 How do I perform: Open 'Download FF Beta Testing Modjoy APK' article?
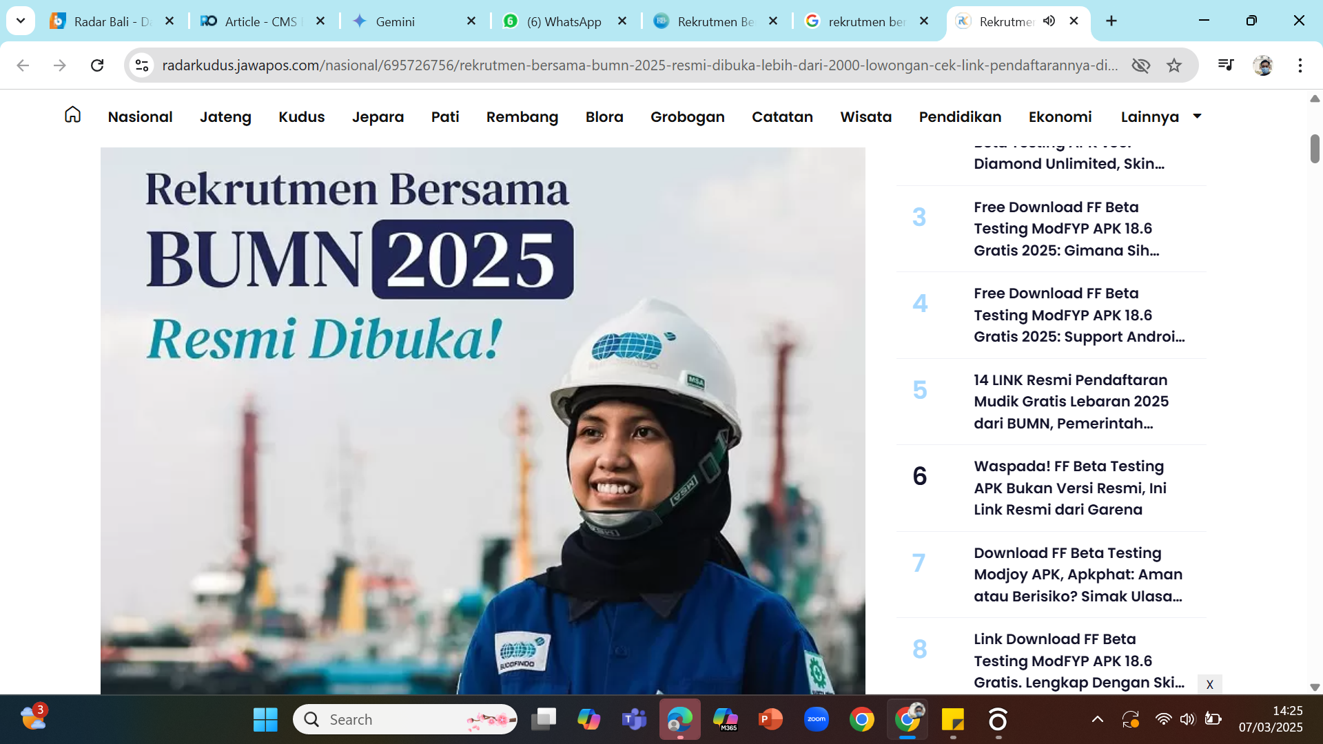click(x=1078, y=575)
